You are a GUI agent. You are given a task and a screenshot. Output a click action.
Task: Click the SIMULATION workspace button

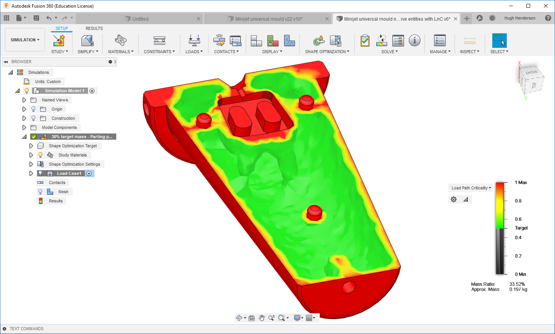point(24,39)
